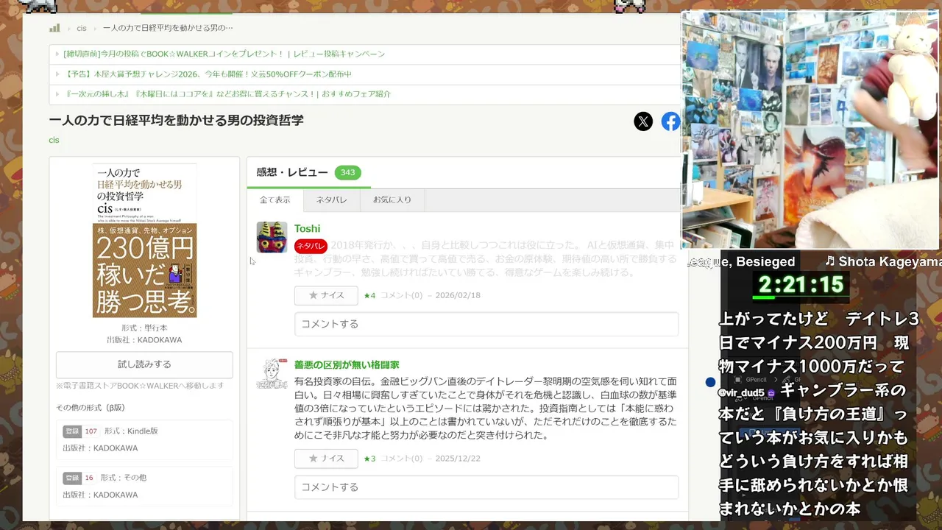Open comments on Toshi's review
The image size is (942, 530).
(401, 295)
